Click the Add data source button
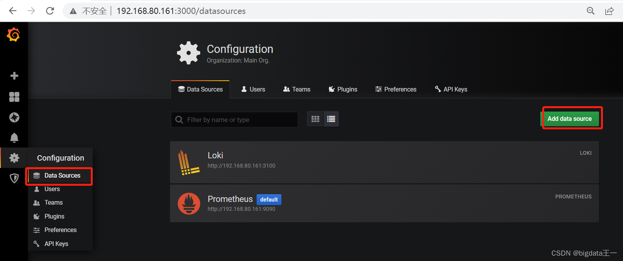The width and height of the screenshot is (623, 261). (x=570, y=119)
